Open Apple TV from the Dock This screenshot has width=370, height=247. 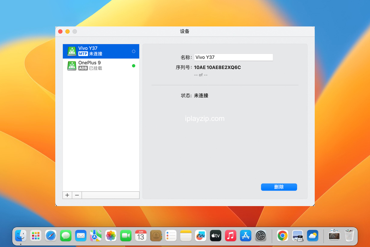tap(216, 236)
